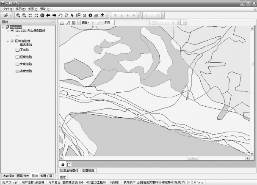Viewport: 257px width, 185px height.
Task: Select the Layers tree root label
Action: pos(16,27)
